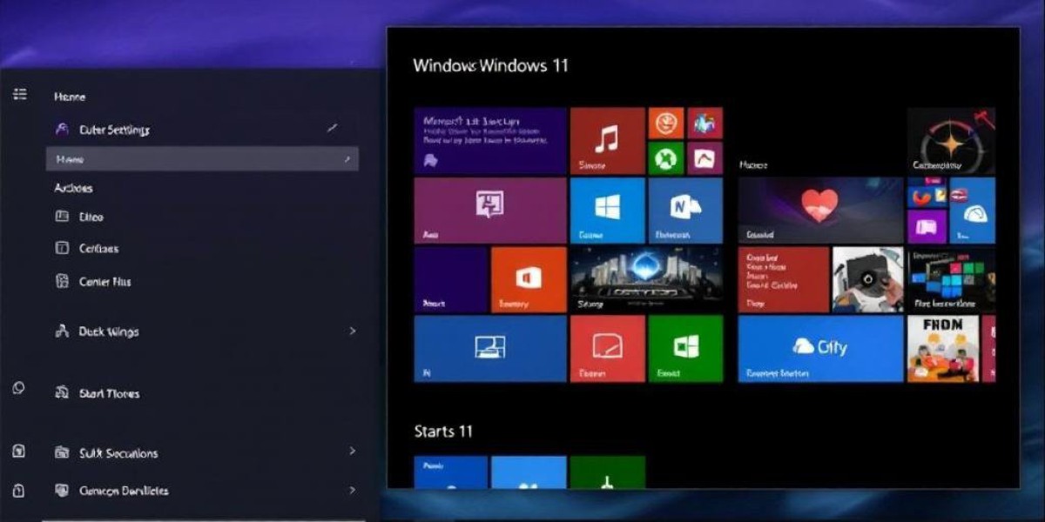The height and width of the screenshot is (522, 1045).
Task: Open the green tile under Starts 11
Action: [608, 472]
